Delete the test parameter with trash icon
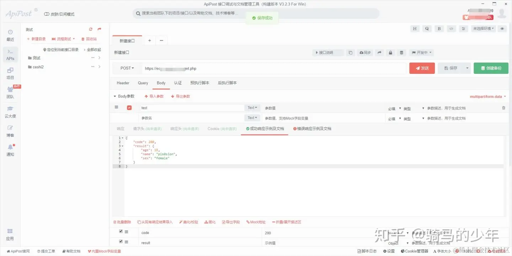Viewport: 512px width, 256px height. pos(503,108)
